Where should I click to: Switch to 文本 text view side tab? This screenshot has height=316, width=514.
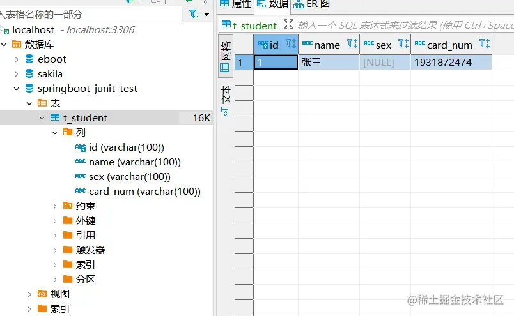226,101
